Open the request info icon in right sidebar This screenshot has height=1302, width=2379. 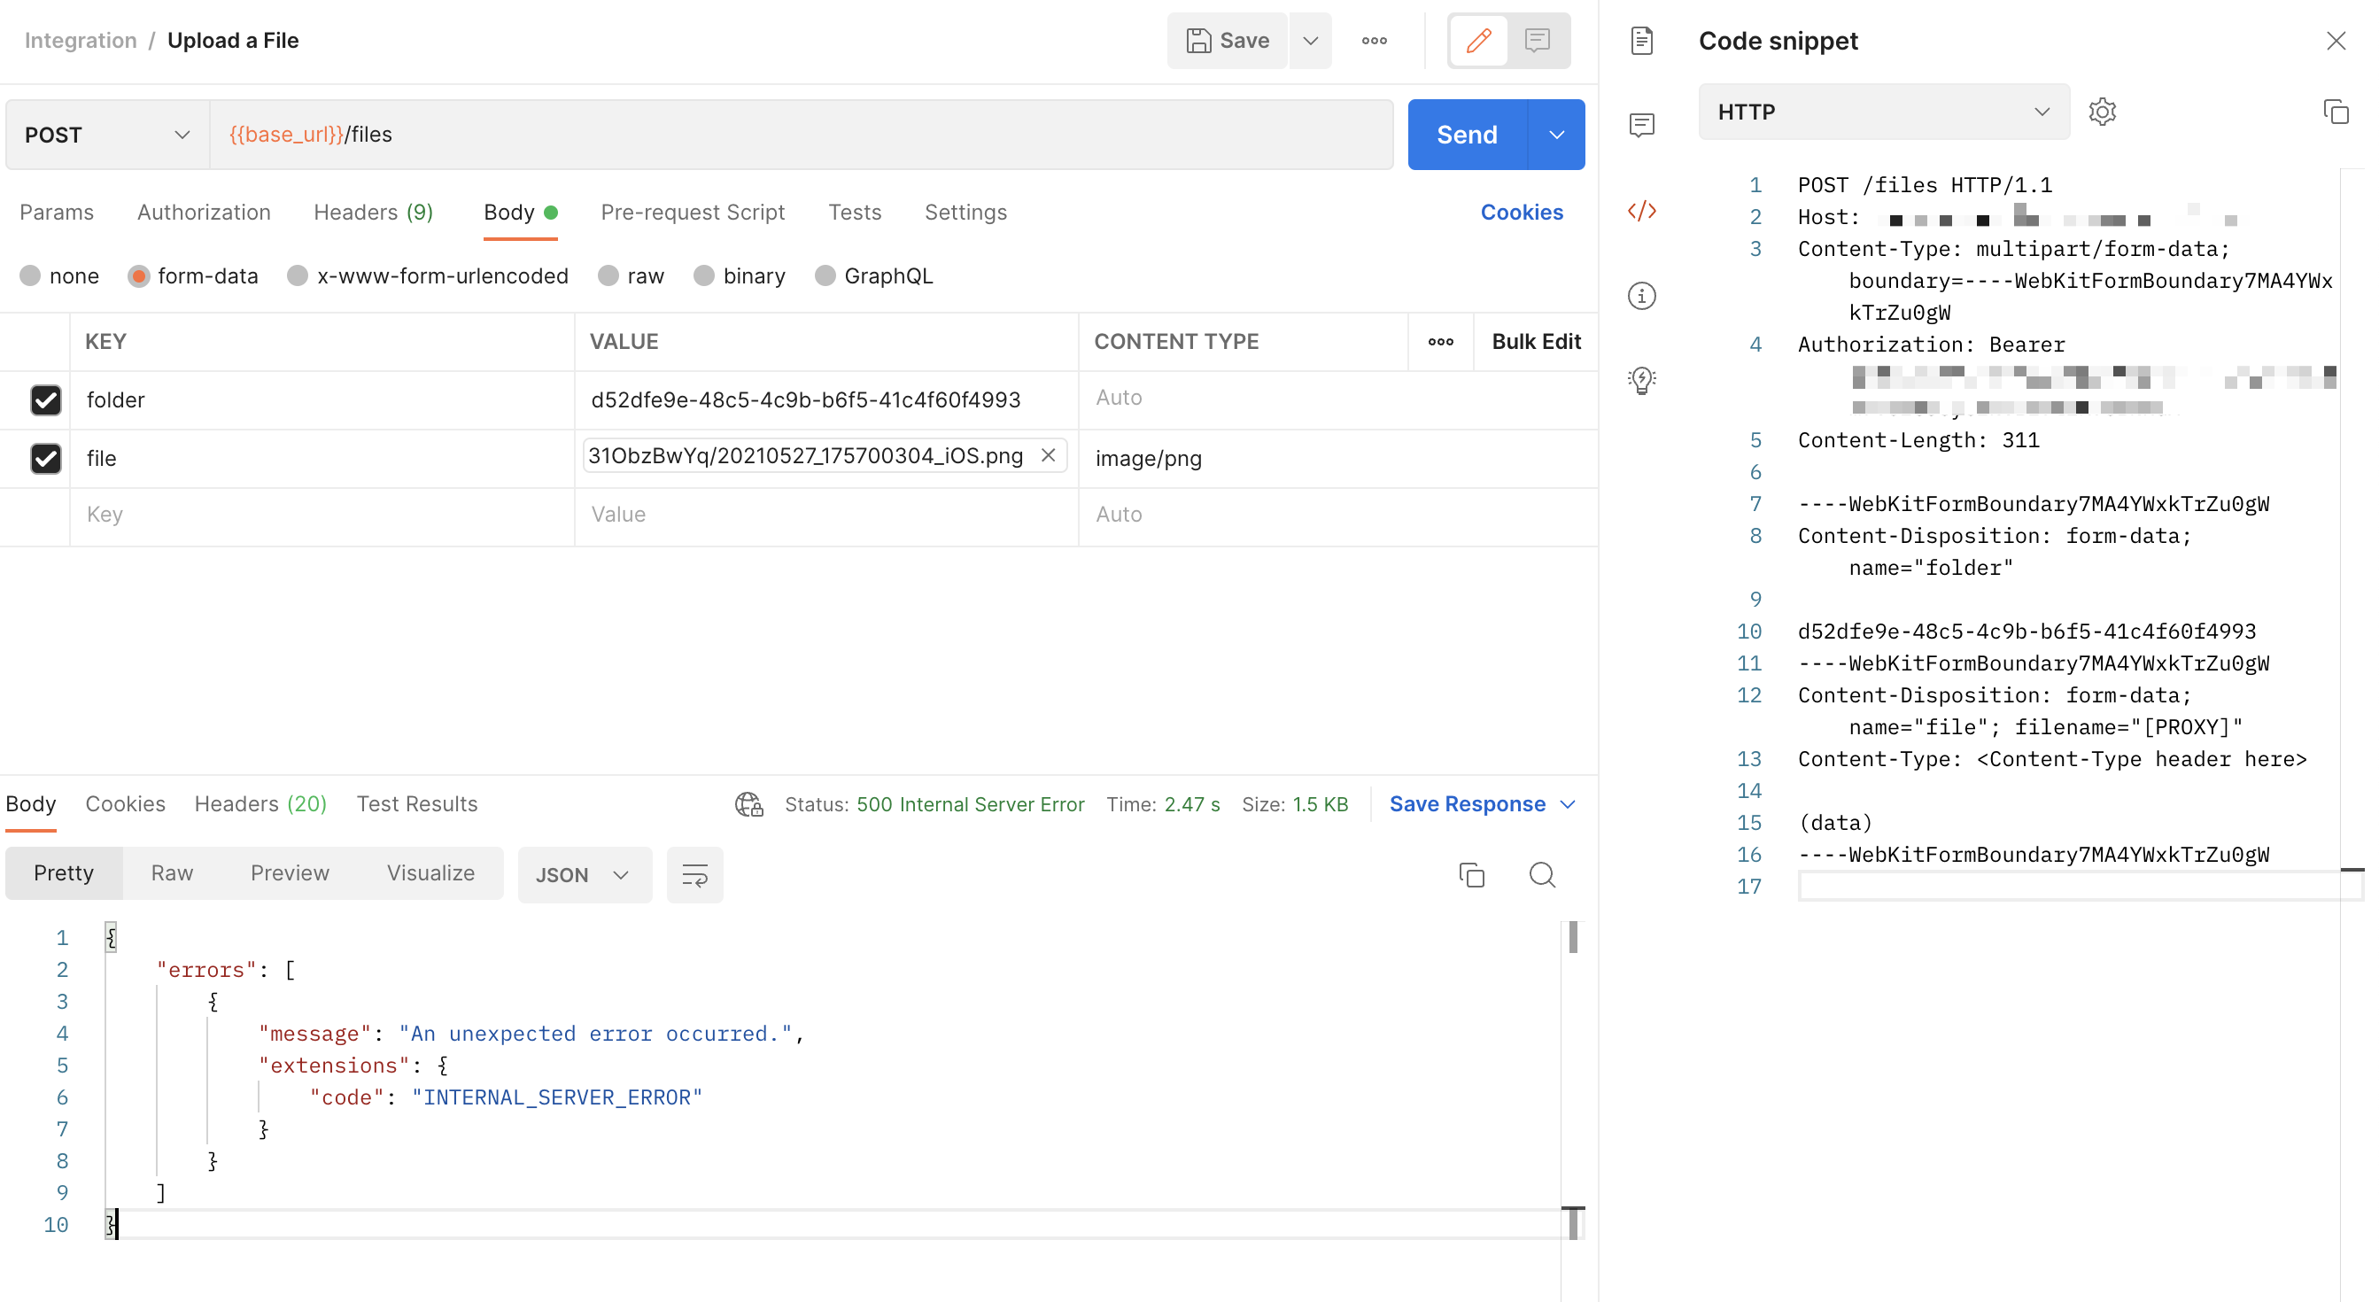[x=1643, y=296]
